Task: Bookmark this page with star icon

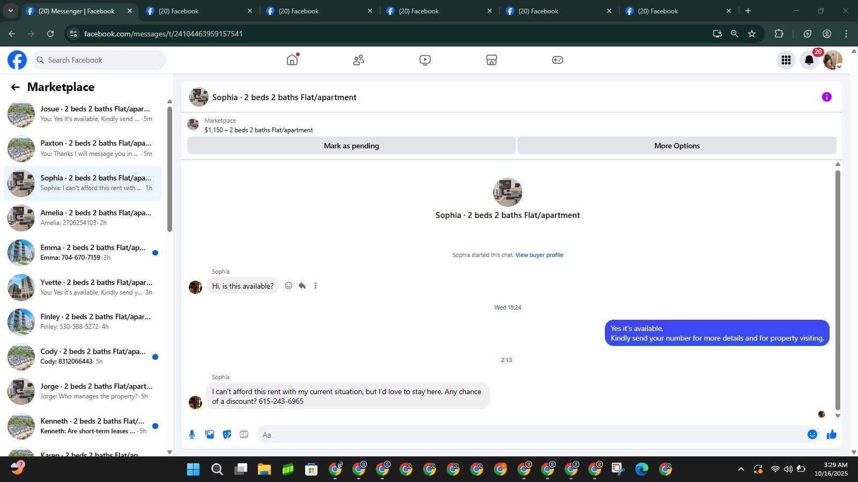Action: click(x=752, y=34)
